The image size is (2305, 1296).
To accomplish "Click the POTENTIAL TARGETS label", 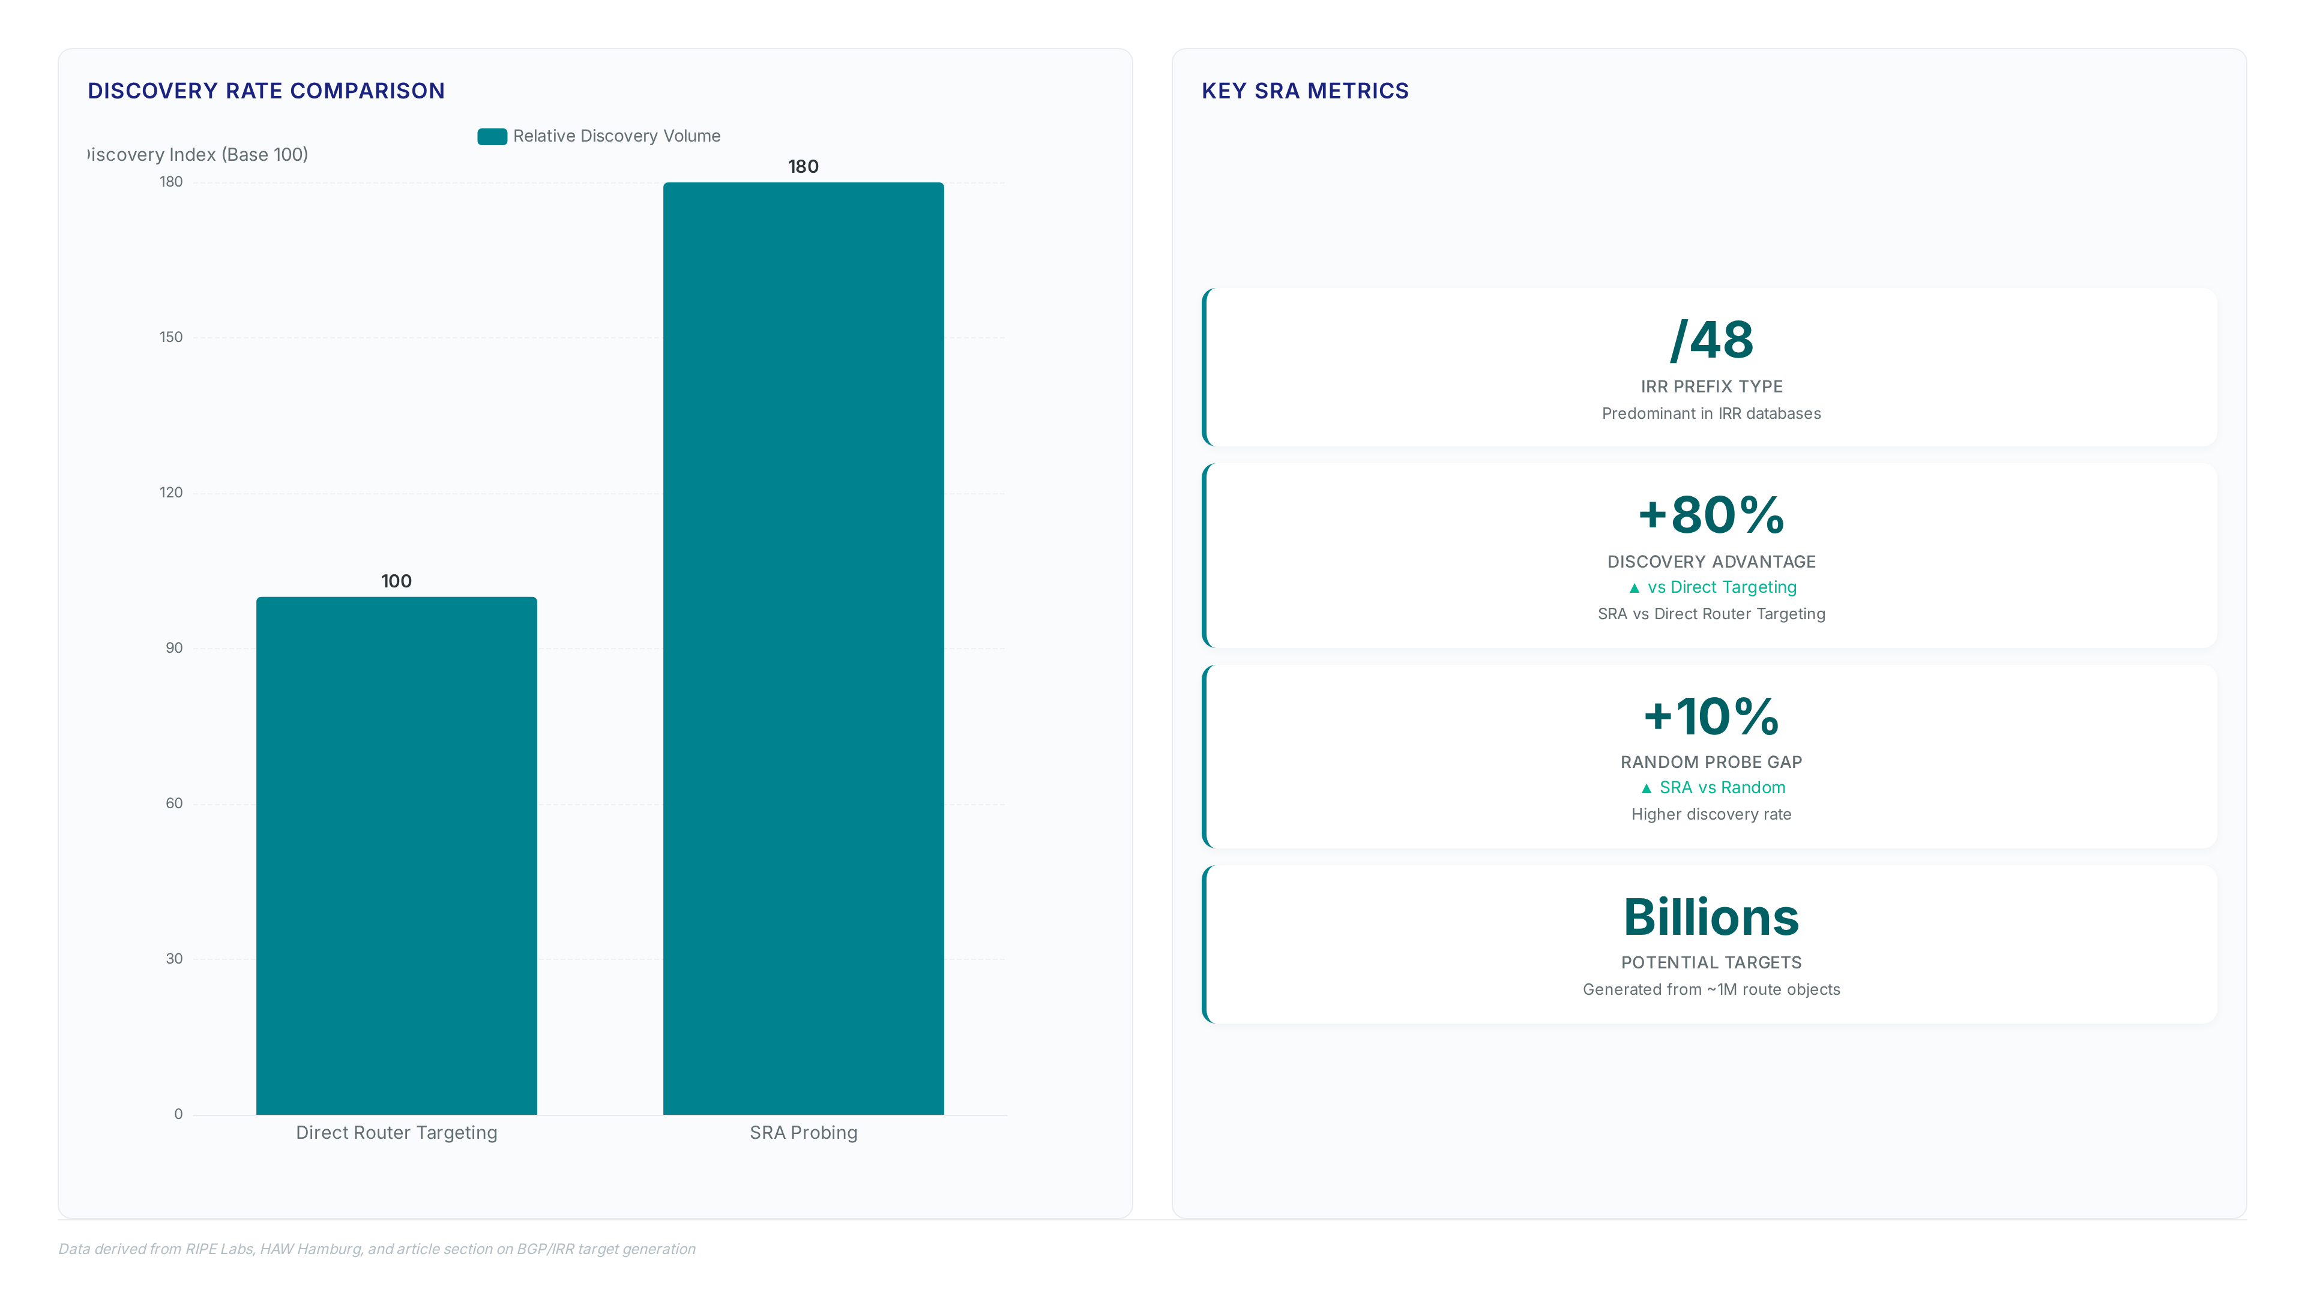I will click(1711, 962).
